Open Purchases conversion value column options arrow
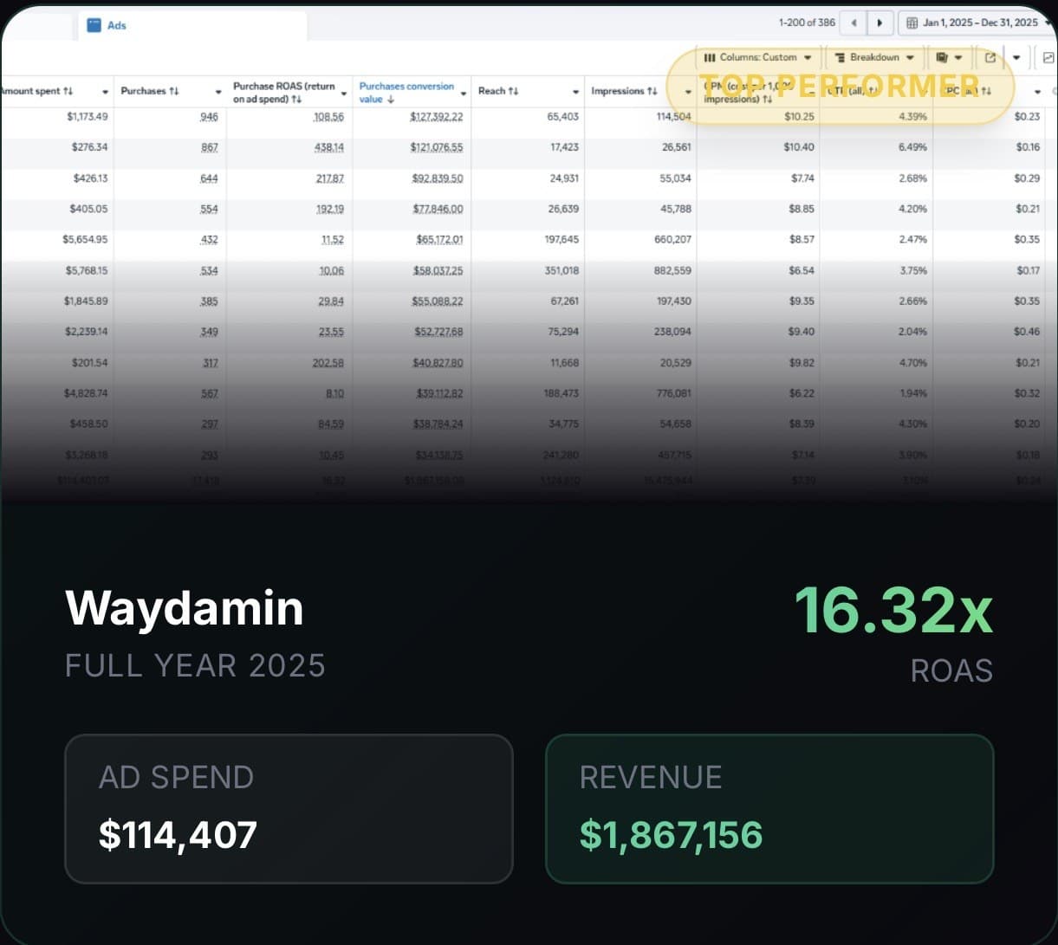Screen dimensions: 1058x945 pyautogui.click(x=464, y=92)
